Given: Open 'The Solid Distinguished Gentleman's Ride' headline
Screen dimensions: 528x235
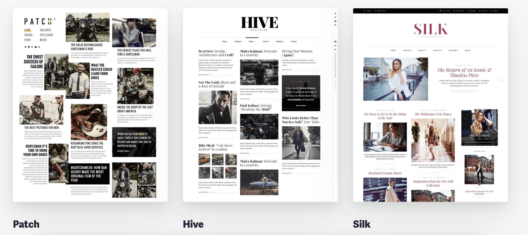Looking at the screenshot, I should [87, 47].
